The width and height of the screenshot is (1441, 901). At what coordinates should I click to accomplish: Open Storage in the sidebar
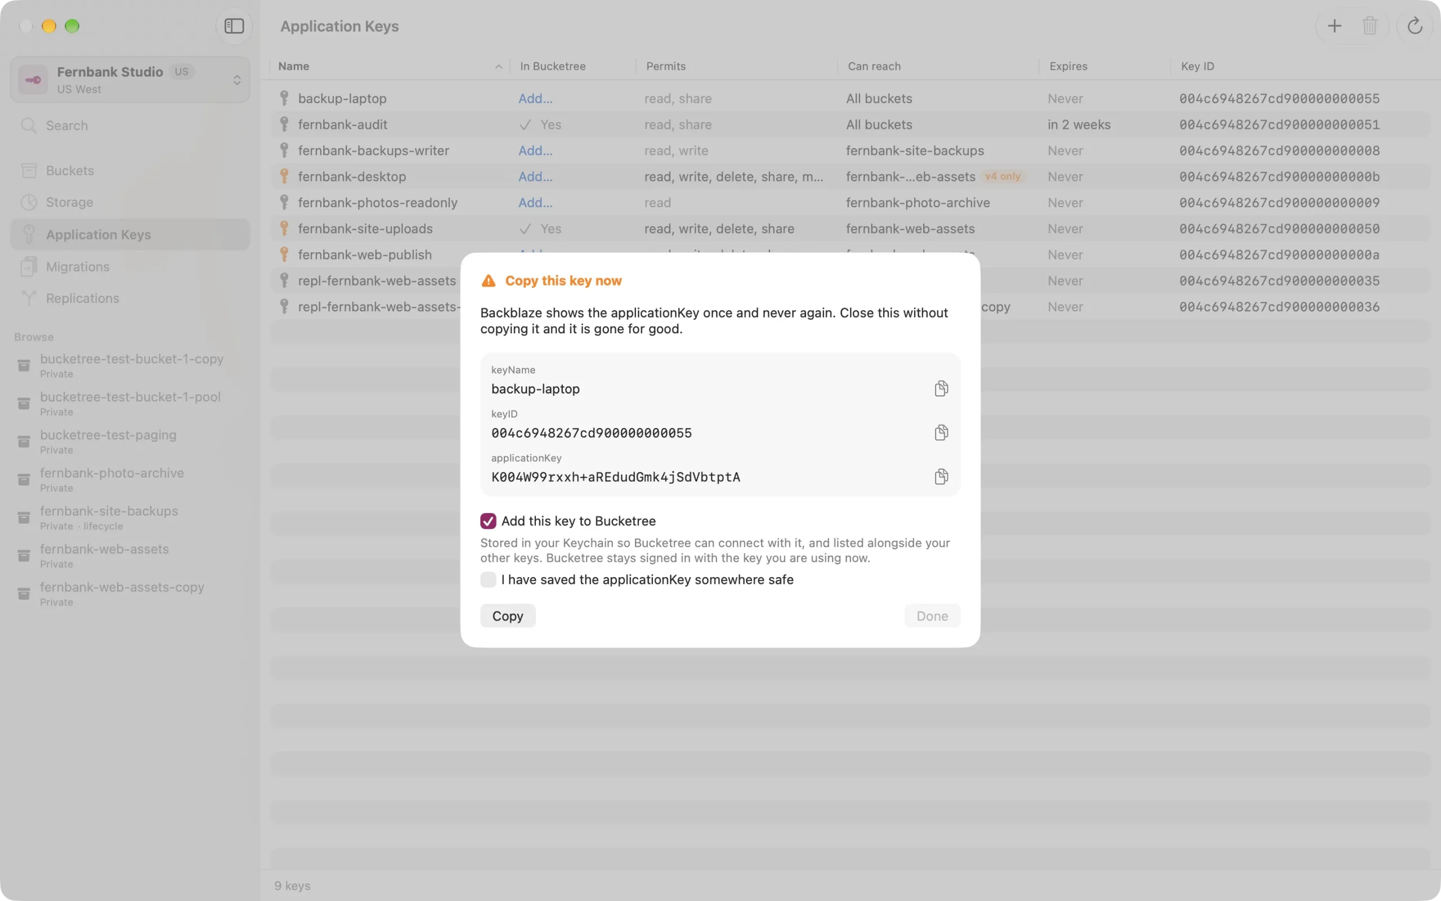[130, 203]
